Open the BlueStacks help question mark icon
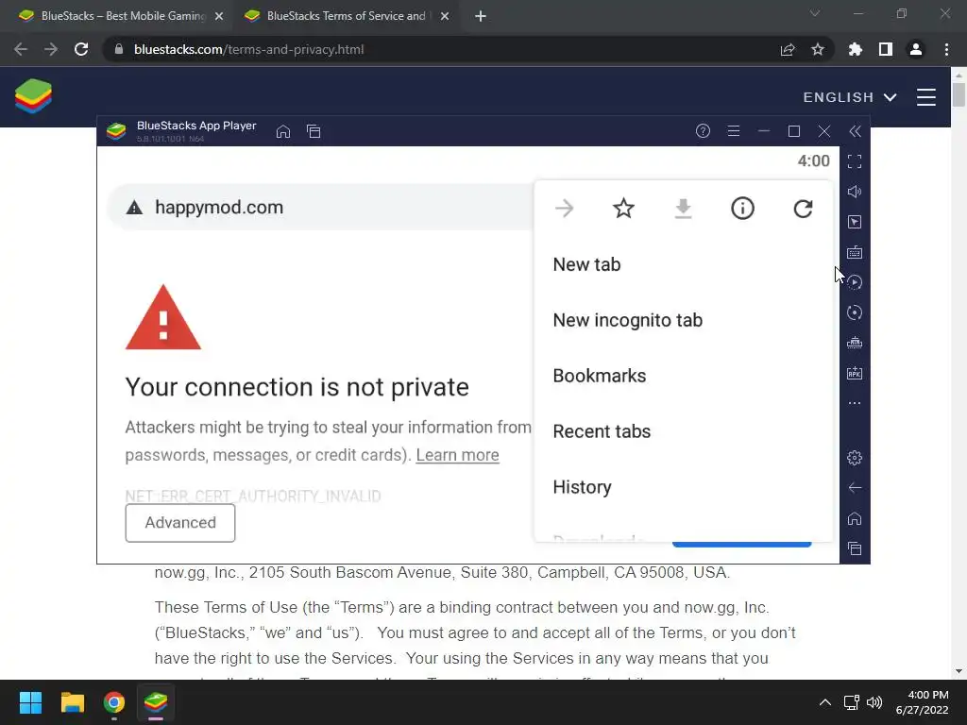The image size is (967, 725). click(x=703, y=130)
